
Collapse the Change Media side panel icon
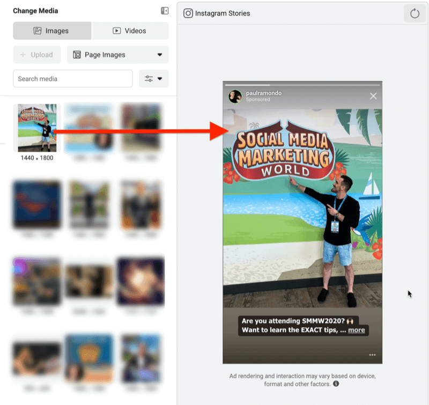(x=165, y=11)
